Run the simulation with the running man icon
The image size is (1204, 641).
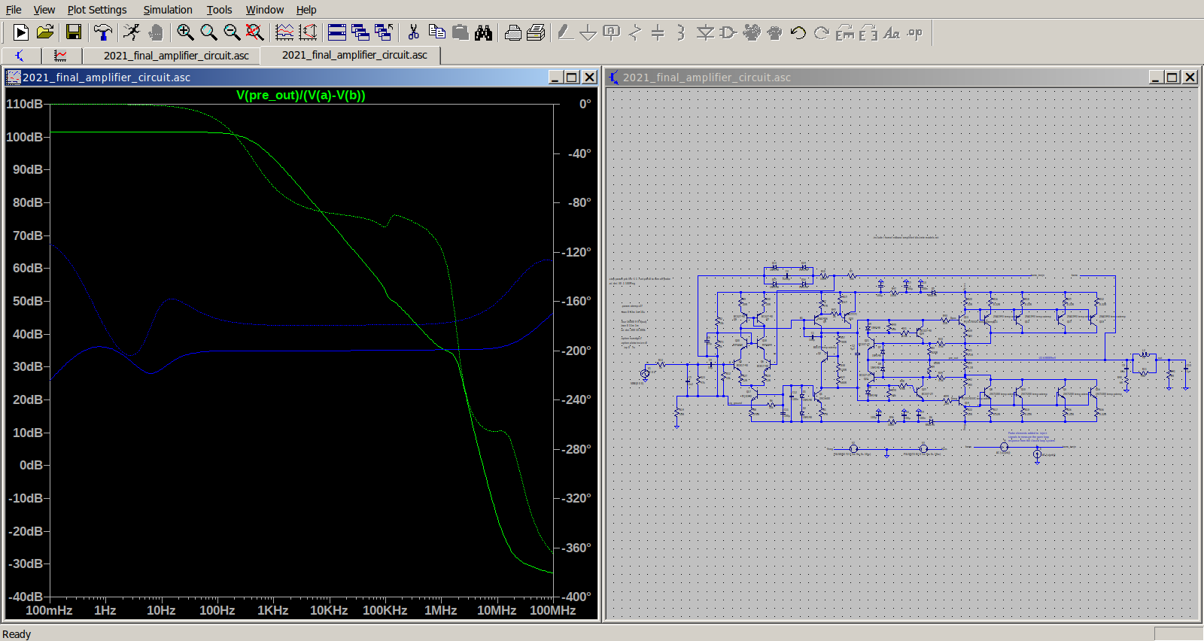[x=132, y=32]
